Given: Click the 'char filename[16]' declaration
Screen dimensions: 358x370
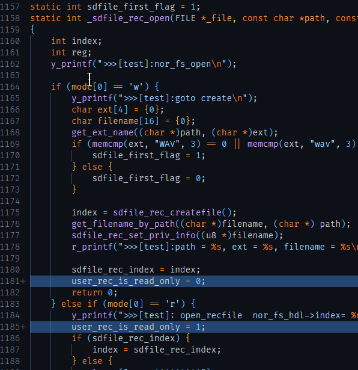Looking at the screenshot, I should [133, 122].
